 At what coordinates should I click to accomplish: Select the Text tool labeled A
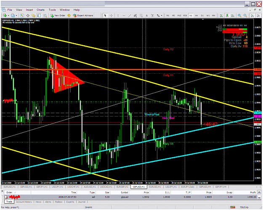[x=146, y=16]
